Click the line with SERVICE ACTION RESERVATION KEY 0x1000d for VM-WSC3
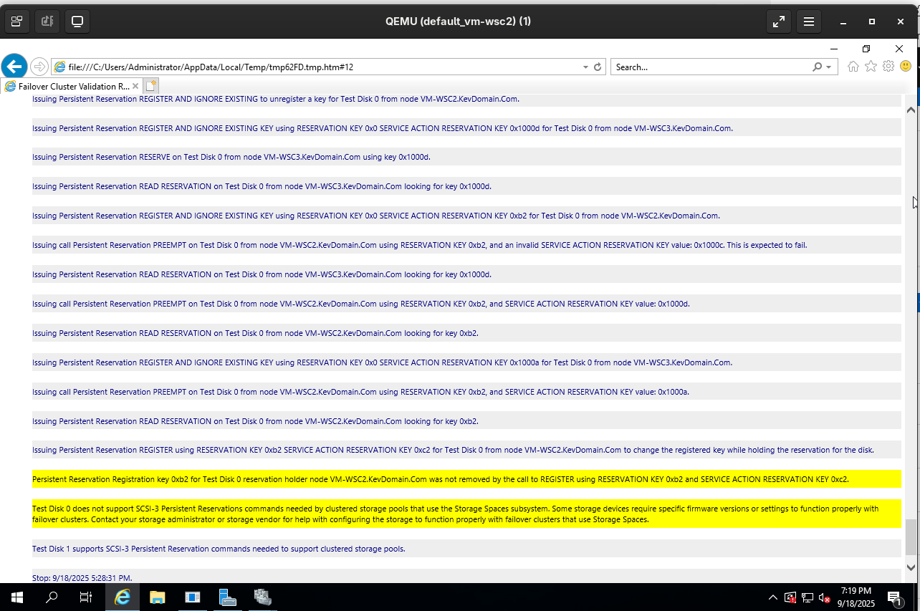The width and height of the screenshot is (920, 611). pyautogui.click(x=466, y=128)
